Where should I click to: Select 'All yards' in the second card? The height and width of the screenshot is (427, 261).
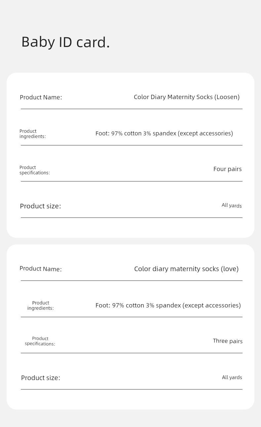point(232,377)
